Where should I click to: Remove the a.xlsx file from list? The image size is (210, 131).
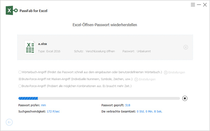[x=185, y=47]
